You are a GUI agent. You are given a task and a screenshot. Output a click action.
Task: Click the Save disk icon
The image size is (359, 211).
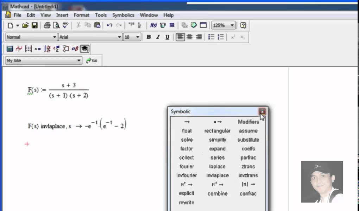point(34,25)
